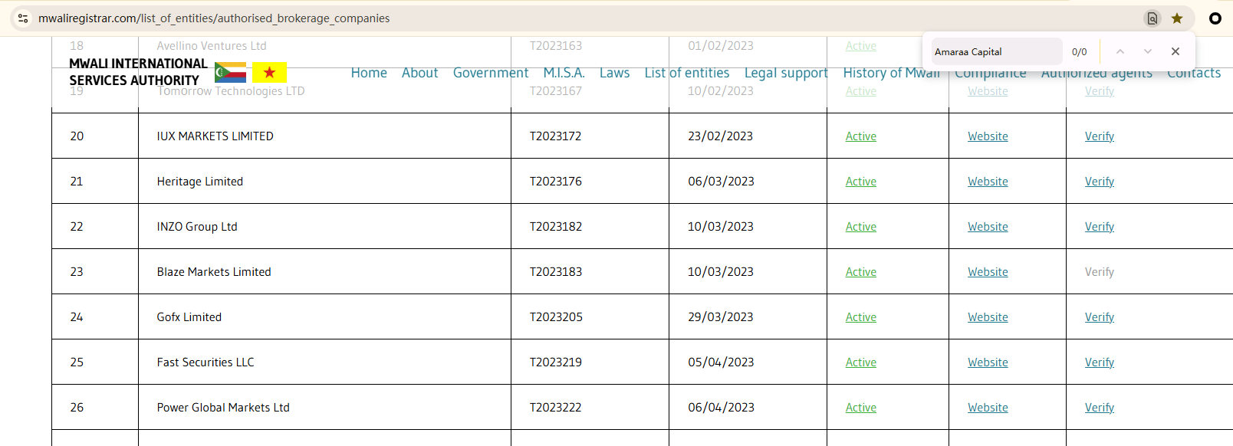Visit Website link for Fast Securities LLC
1233x446 pixels.
coord(988,362)
